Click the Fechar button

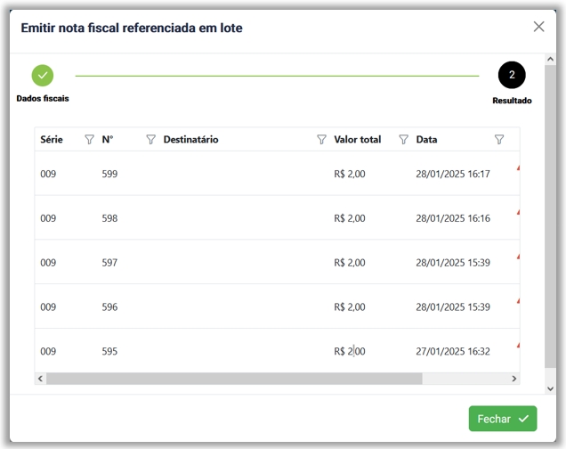(x=503, y=419)
